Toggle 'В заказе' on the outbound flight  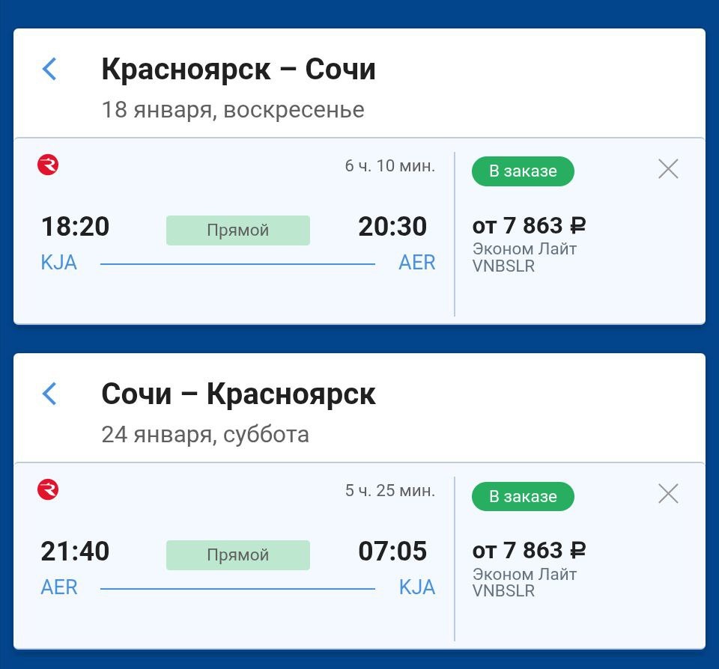pos(523,171)
